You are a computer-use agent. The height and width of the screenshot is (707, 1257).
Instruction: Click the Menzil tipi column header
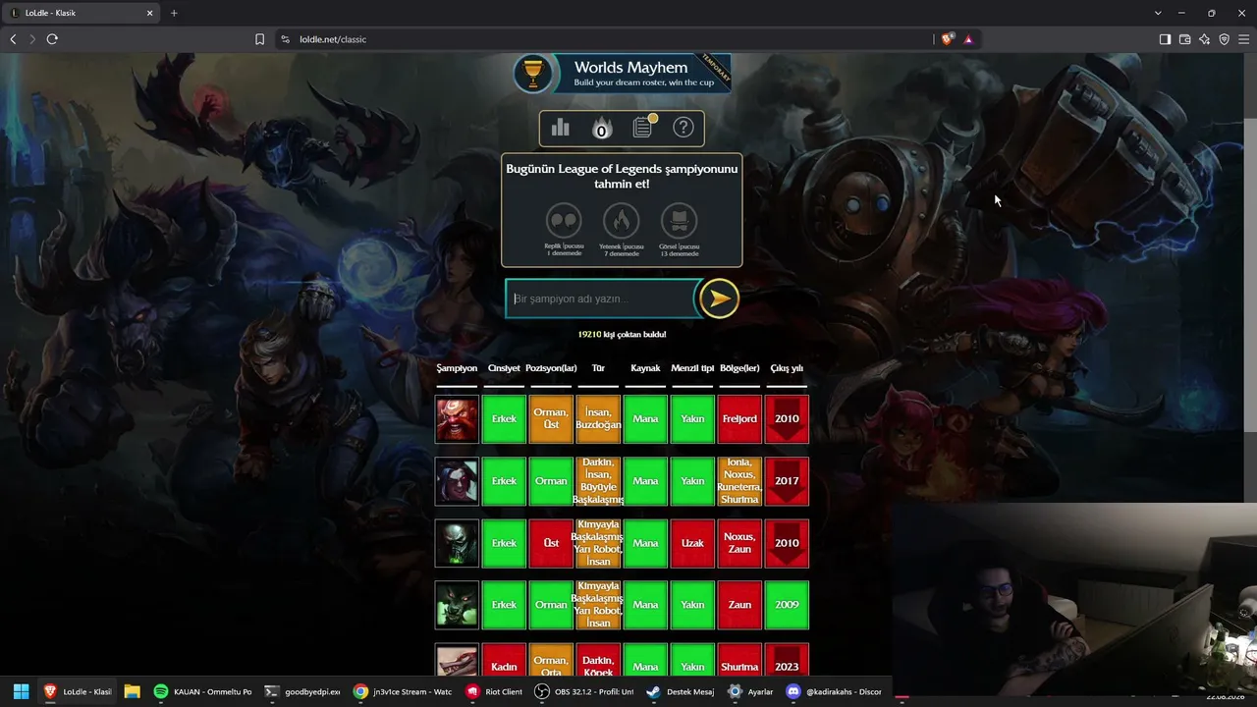[692, 368]
